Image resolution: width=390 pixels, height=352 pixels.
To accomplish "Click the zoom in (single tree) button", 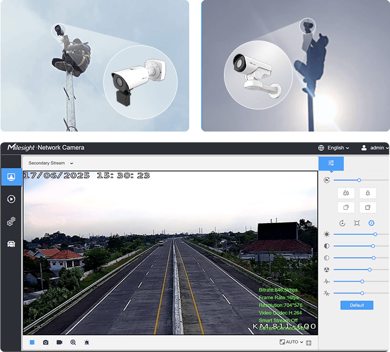I will pyautogui.click(x=368, y=193).
